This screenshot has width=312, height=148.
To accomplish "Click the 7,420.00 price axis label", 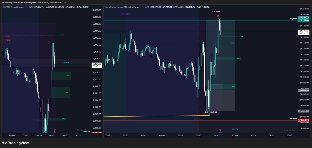I will [x=97, y=10].
